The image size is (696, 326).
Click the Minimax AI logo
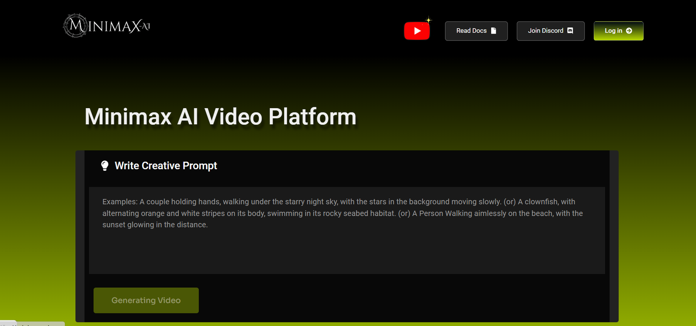tap(107, 26)
